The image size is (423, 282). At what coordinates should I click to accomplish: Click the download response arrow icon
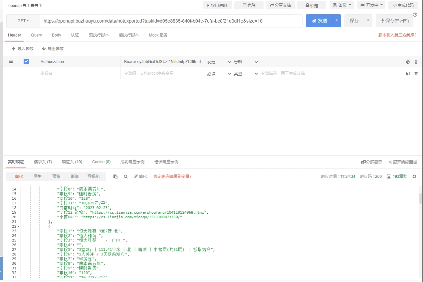[x=414, y=176]
